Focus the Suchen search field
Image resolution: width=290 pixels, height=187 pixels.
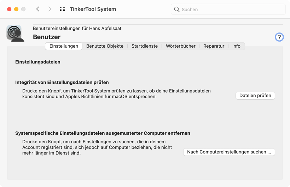point(228,9)
